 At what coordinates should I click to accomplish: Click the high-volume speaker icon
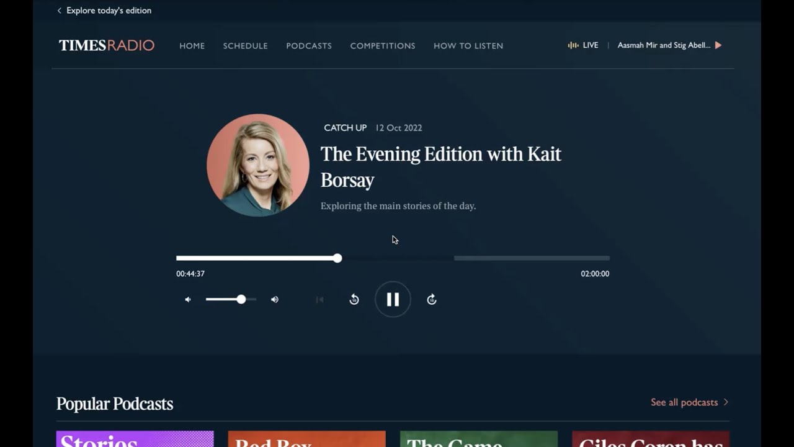click(275, 299)
